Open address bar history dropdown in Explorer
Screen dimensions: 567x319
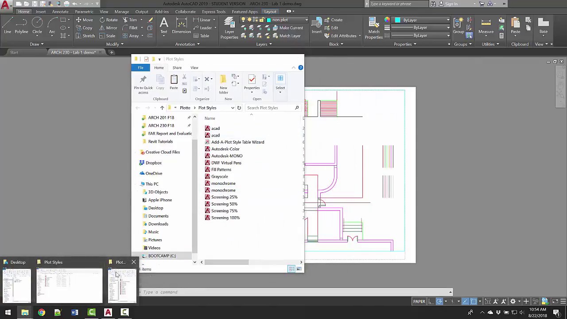click(x=233, y=108)
